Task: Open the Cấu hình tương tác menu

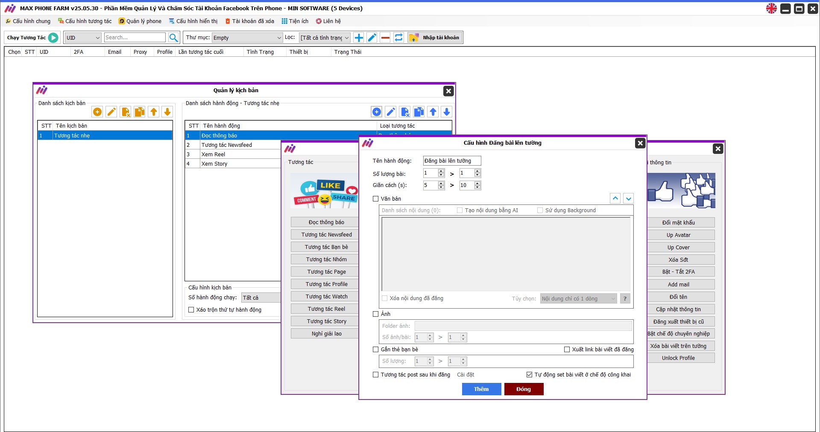Action: (85, 21)
